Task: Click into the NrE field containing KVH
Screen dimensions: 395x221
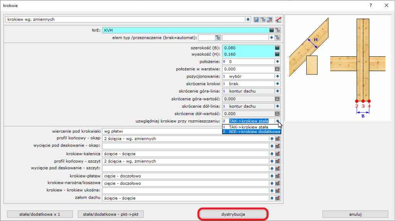Action: point(185,30)
